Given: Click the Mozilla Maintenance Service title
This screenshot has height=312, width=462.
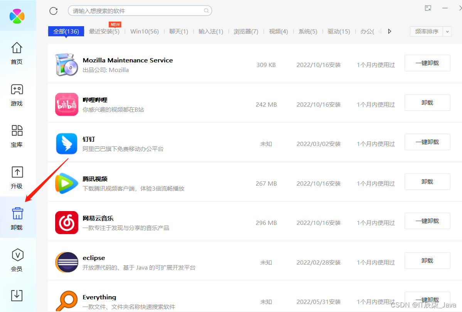Looking at the screenshot, I should click(x=128, y=60).
